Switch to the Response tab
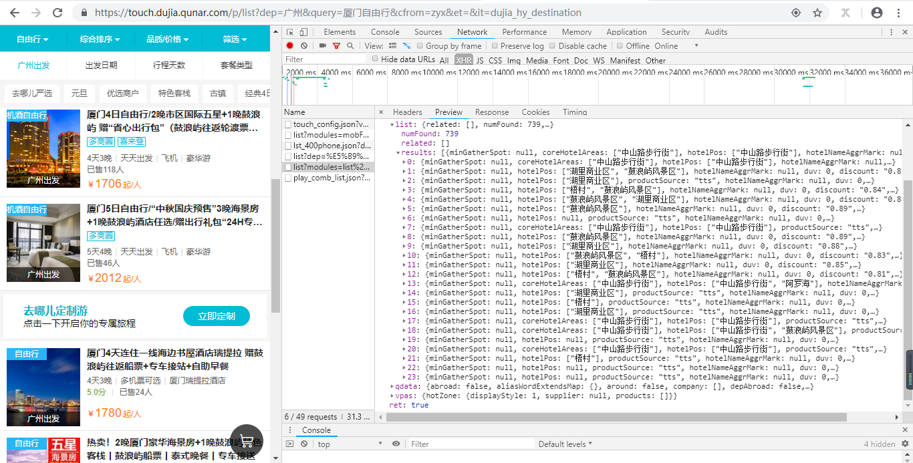The width and height of the screenshot is (913, 463). (492, 112)
